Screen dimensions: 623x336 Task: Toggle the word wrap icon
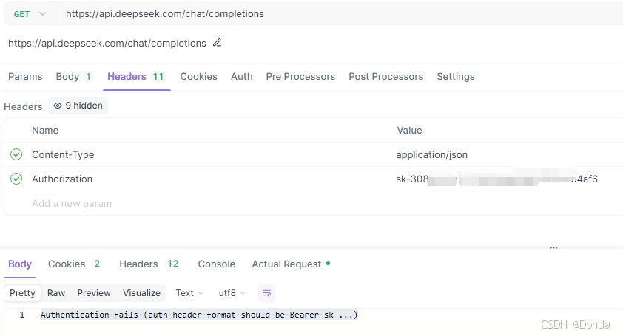coord(266,293)
